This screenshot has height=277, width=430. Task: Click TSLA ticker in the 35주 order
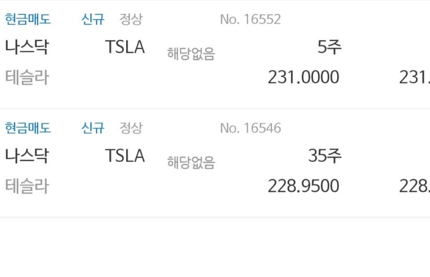125,155
